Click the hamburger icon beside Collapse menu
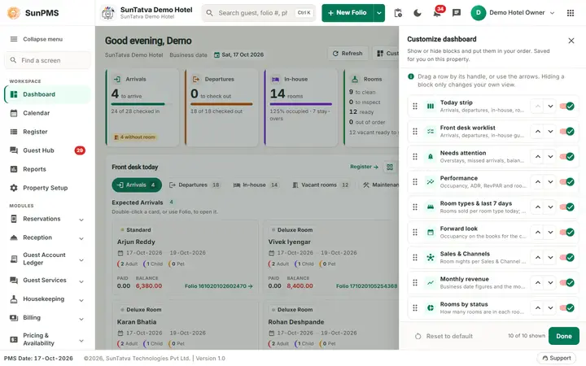The width and height of the screenshot is (586, 366). tap(14, 39)
